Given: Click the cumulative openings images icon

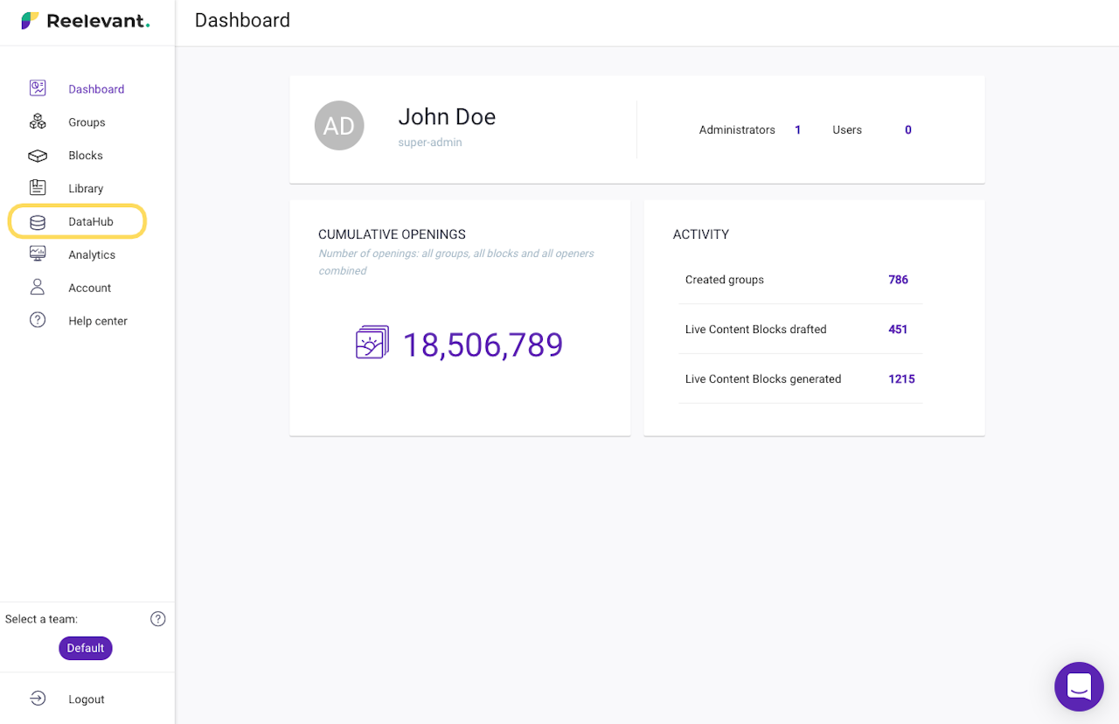Looking at the screenshot, I should coord(372,343).
